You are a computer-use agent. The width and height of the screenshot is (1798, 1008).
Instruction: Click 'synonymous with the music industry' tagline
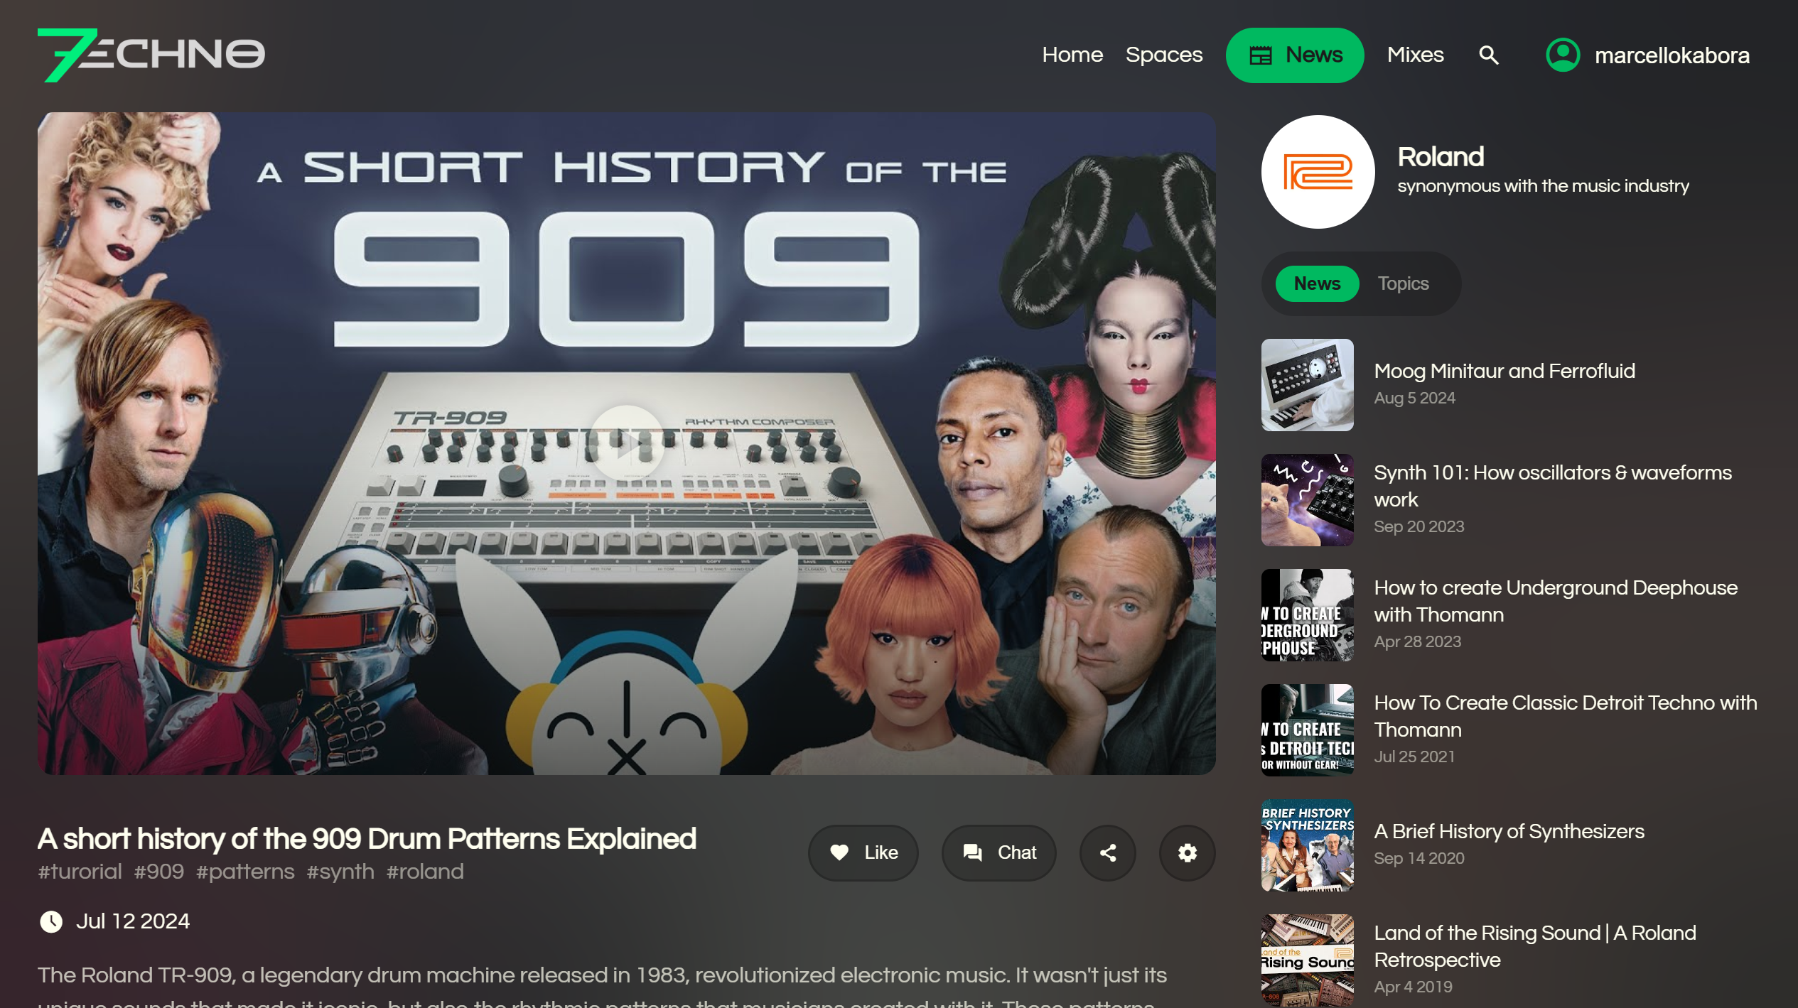1542,186
